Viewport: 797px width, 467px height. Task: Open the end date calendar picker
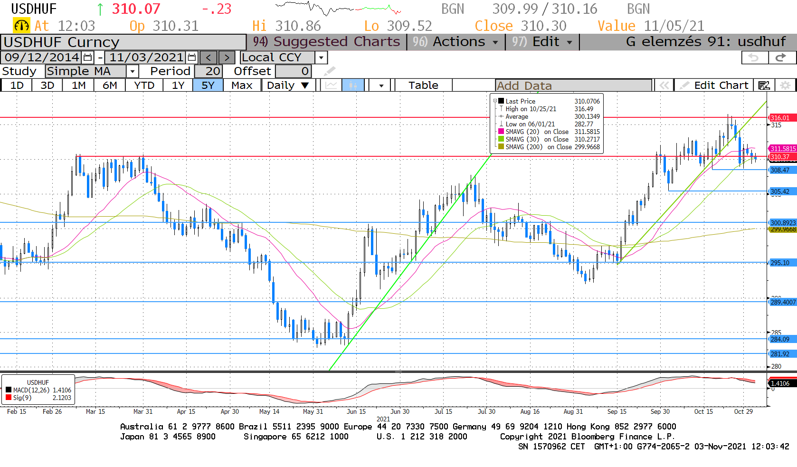pyautogui.click(x=191, y=57)
